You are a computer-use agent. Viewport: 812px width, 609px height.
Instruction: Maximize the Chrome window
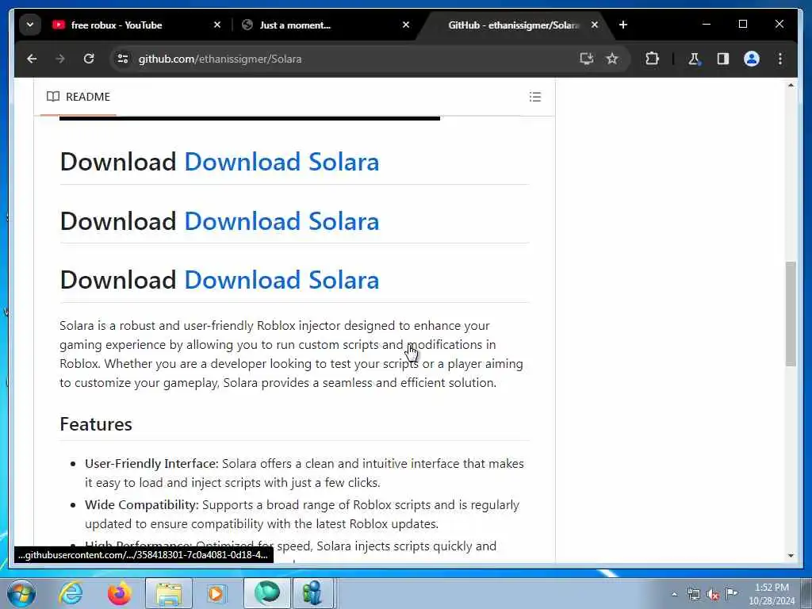[x=742, y=25]
